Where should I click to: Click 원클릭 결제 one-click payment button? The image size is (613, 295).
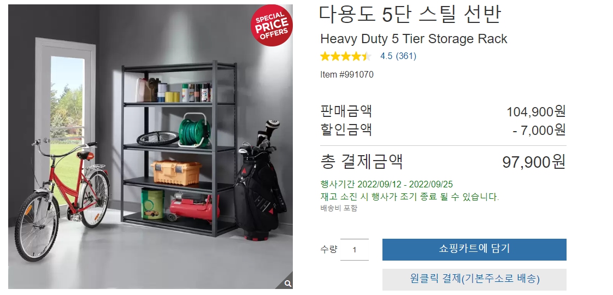pos(474,279)
